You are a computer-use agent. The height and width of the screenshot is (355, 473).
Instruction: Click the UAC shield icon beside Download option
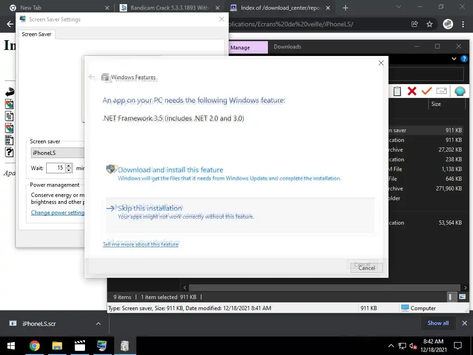tap(111, 169)
